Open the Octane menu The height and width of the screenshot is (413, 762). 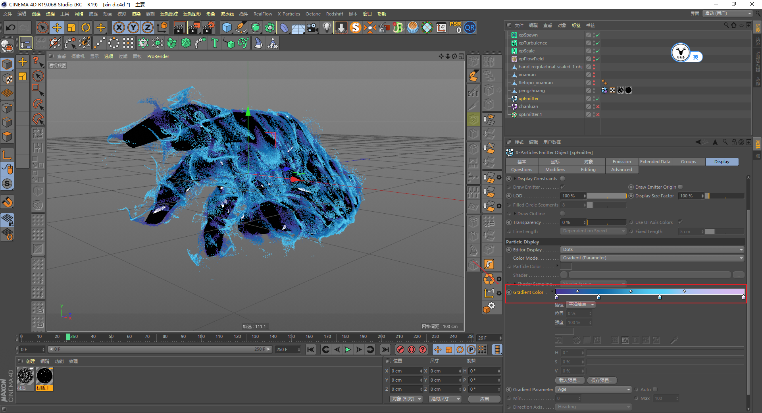click(313, 14)
